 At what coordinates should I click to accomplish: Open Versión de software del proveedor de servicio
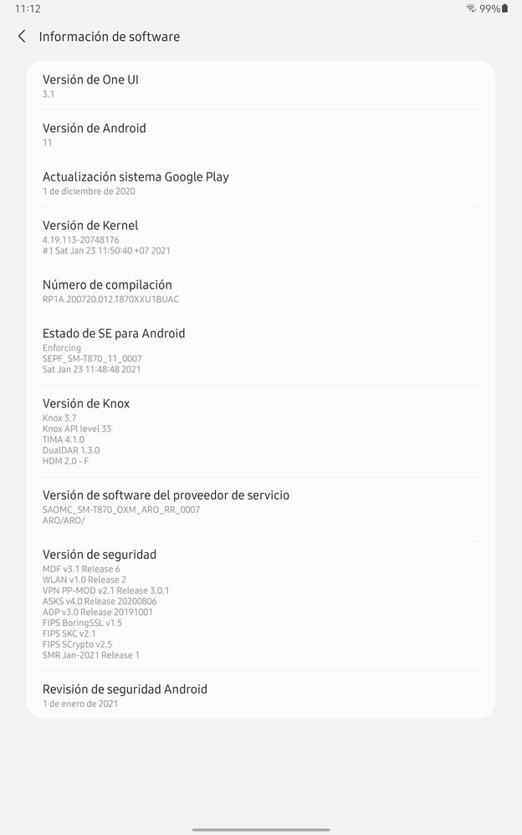click(x=260, y=506)
